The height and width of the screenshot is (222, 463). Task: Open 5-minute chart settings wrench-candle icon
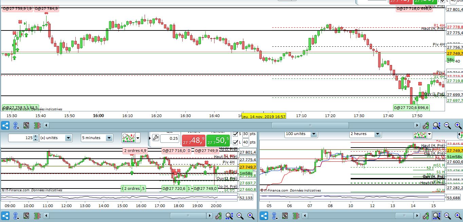[219, 216]
